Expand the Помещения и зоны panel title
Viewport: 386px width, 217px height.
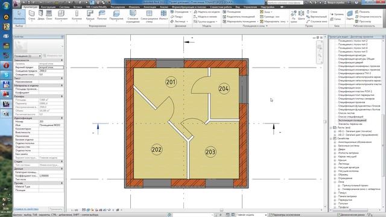[x=255, y=26]
